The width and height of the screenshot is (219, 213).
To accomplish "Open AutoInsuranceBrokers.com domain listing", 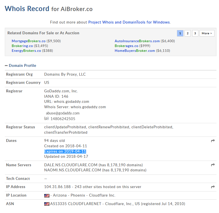I will (137, 41).
